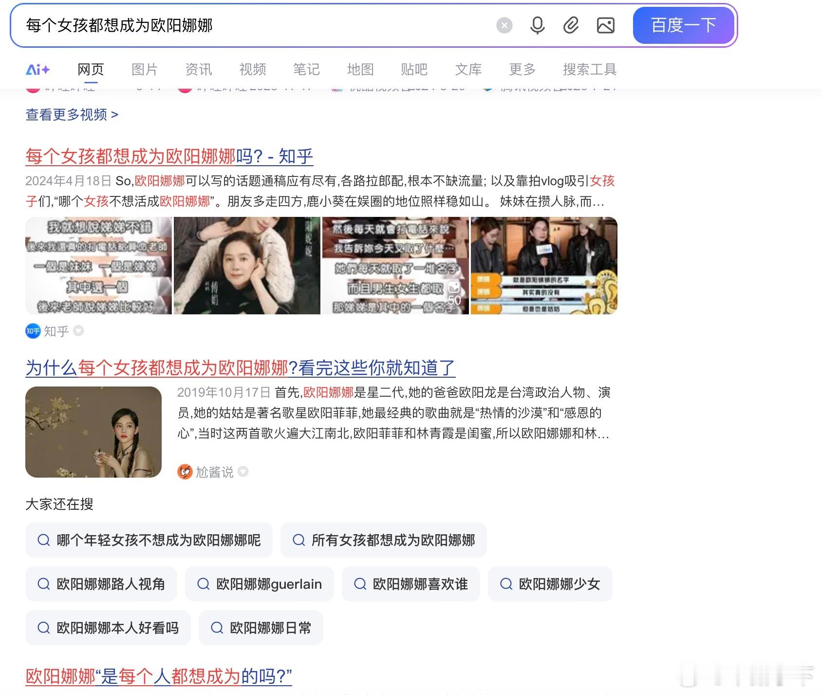Open the thumbnail of woman in white sweater
Screen dimensions: 821x695
click(247, 266)
